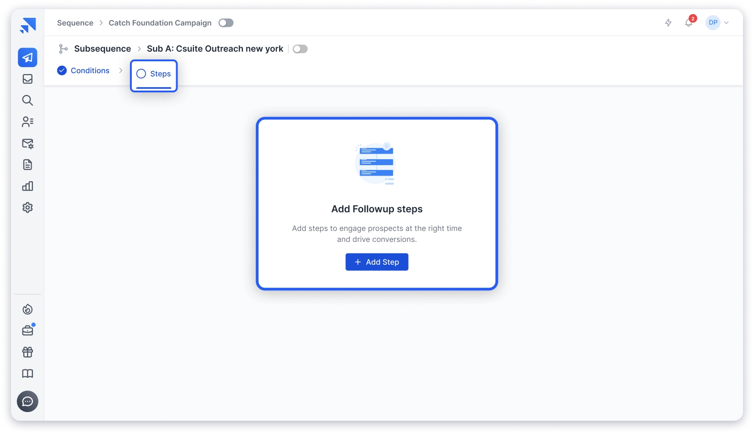
Task: View Reports via the bar chart icon
Action: (27, 186)
